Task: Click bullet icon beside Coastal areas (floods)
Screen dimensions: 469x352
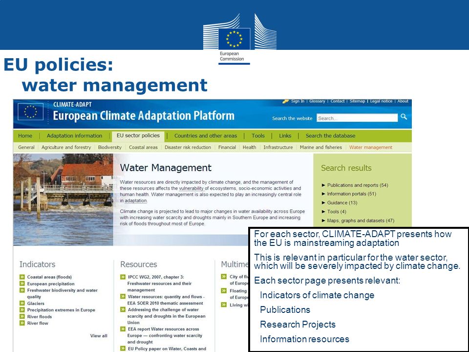Action: tap(22, 277)
